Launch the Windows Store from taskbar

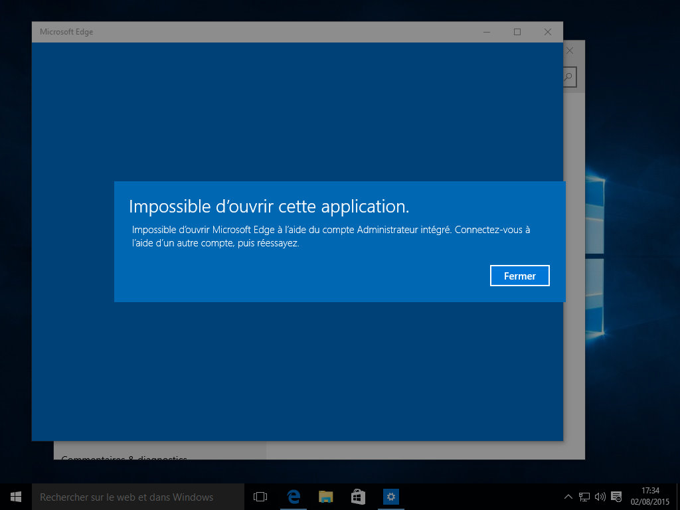point(358,497)
